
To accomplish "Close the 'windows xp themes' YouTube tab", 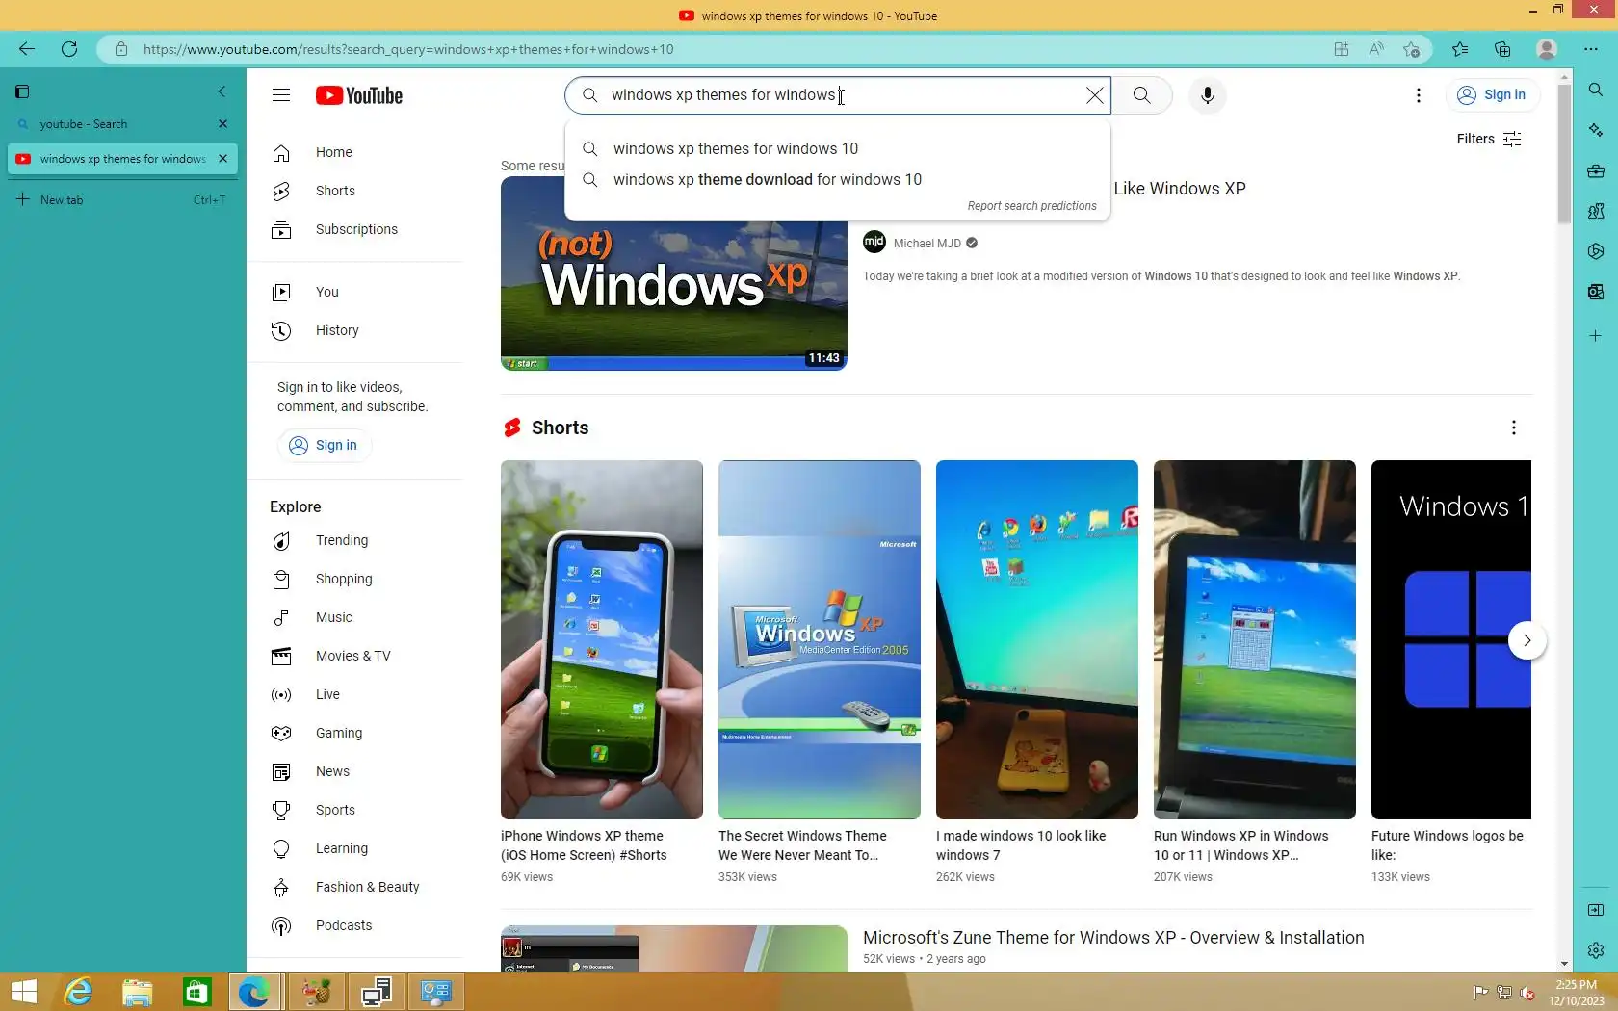I will 223,159.
